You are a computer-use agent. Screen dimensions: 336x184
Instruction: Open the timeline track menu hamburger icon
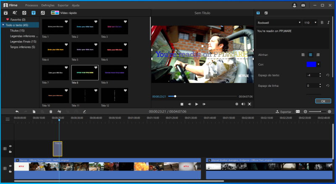point(8,119)
